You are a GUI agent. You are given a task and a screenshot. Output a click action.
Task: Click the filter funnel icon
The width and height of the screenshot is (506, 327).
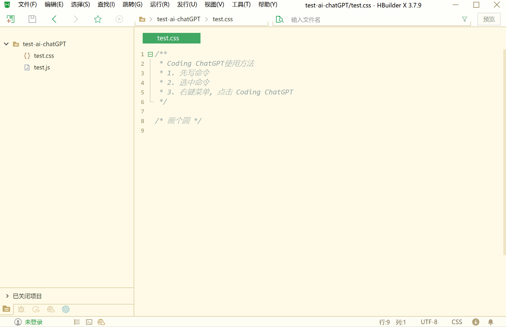[465, 19]
